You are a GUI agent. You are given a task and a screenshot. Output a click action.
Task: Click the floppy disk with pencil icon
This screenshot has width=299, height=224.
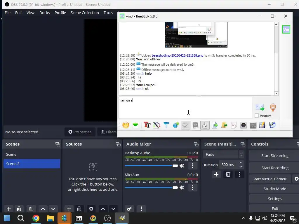(x=263, y=125)
